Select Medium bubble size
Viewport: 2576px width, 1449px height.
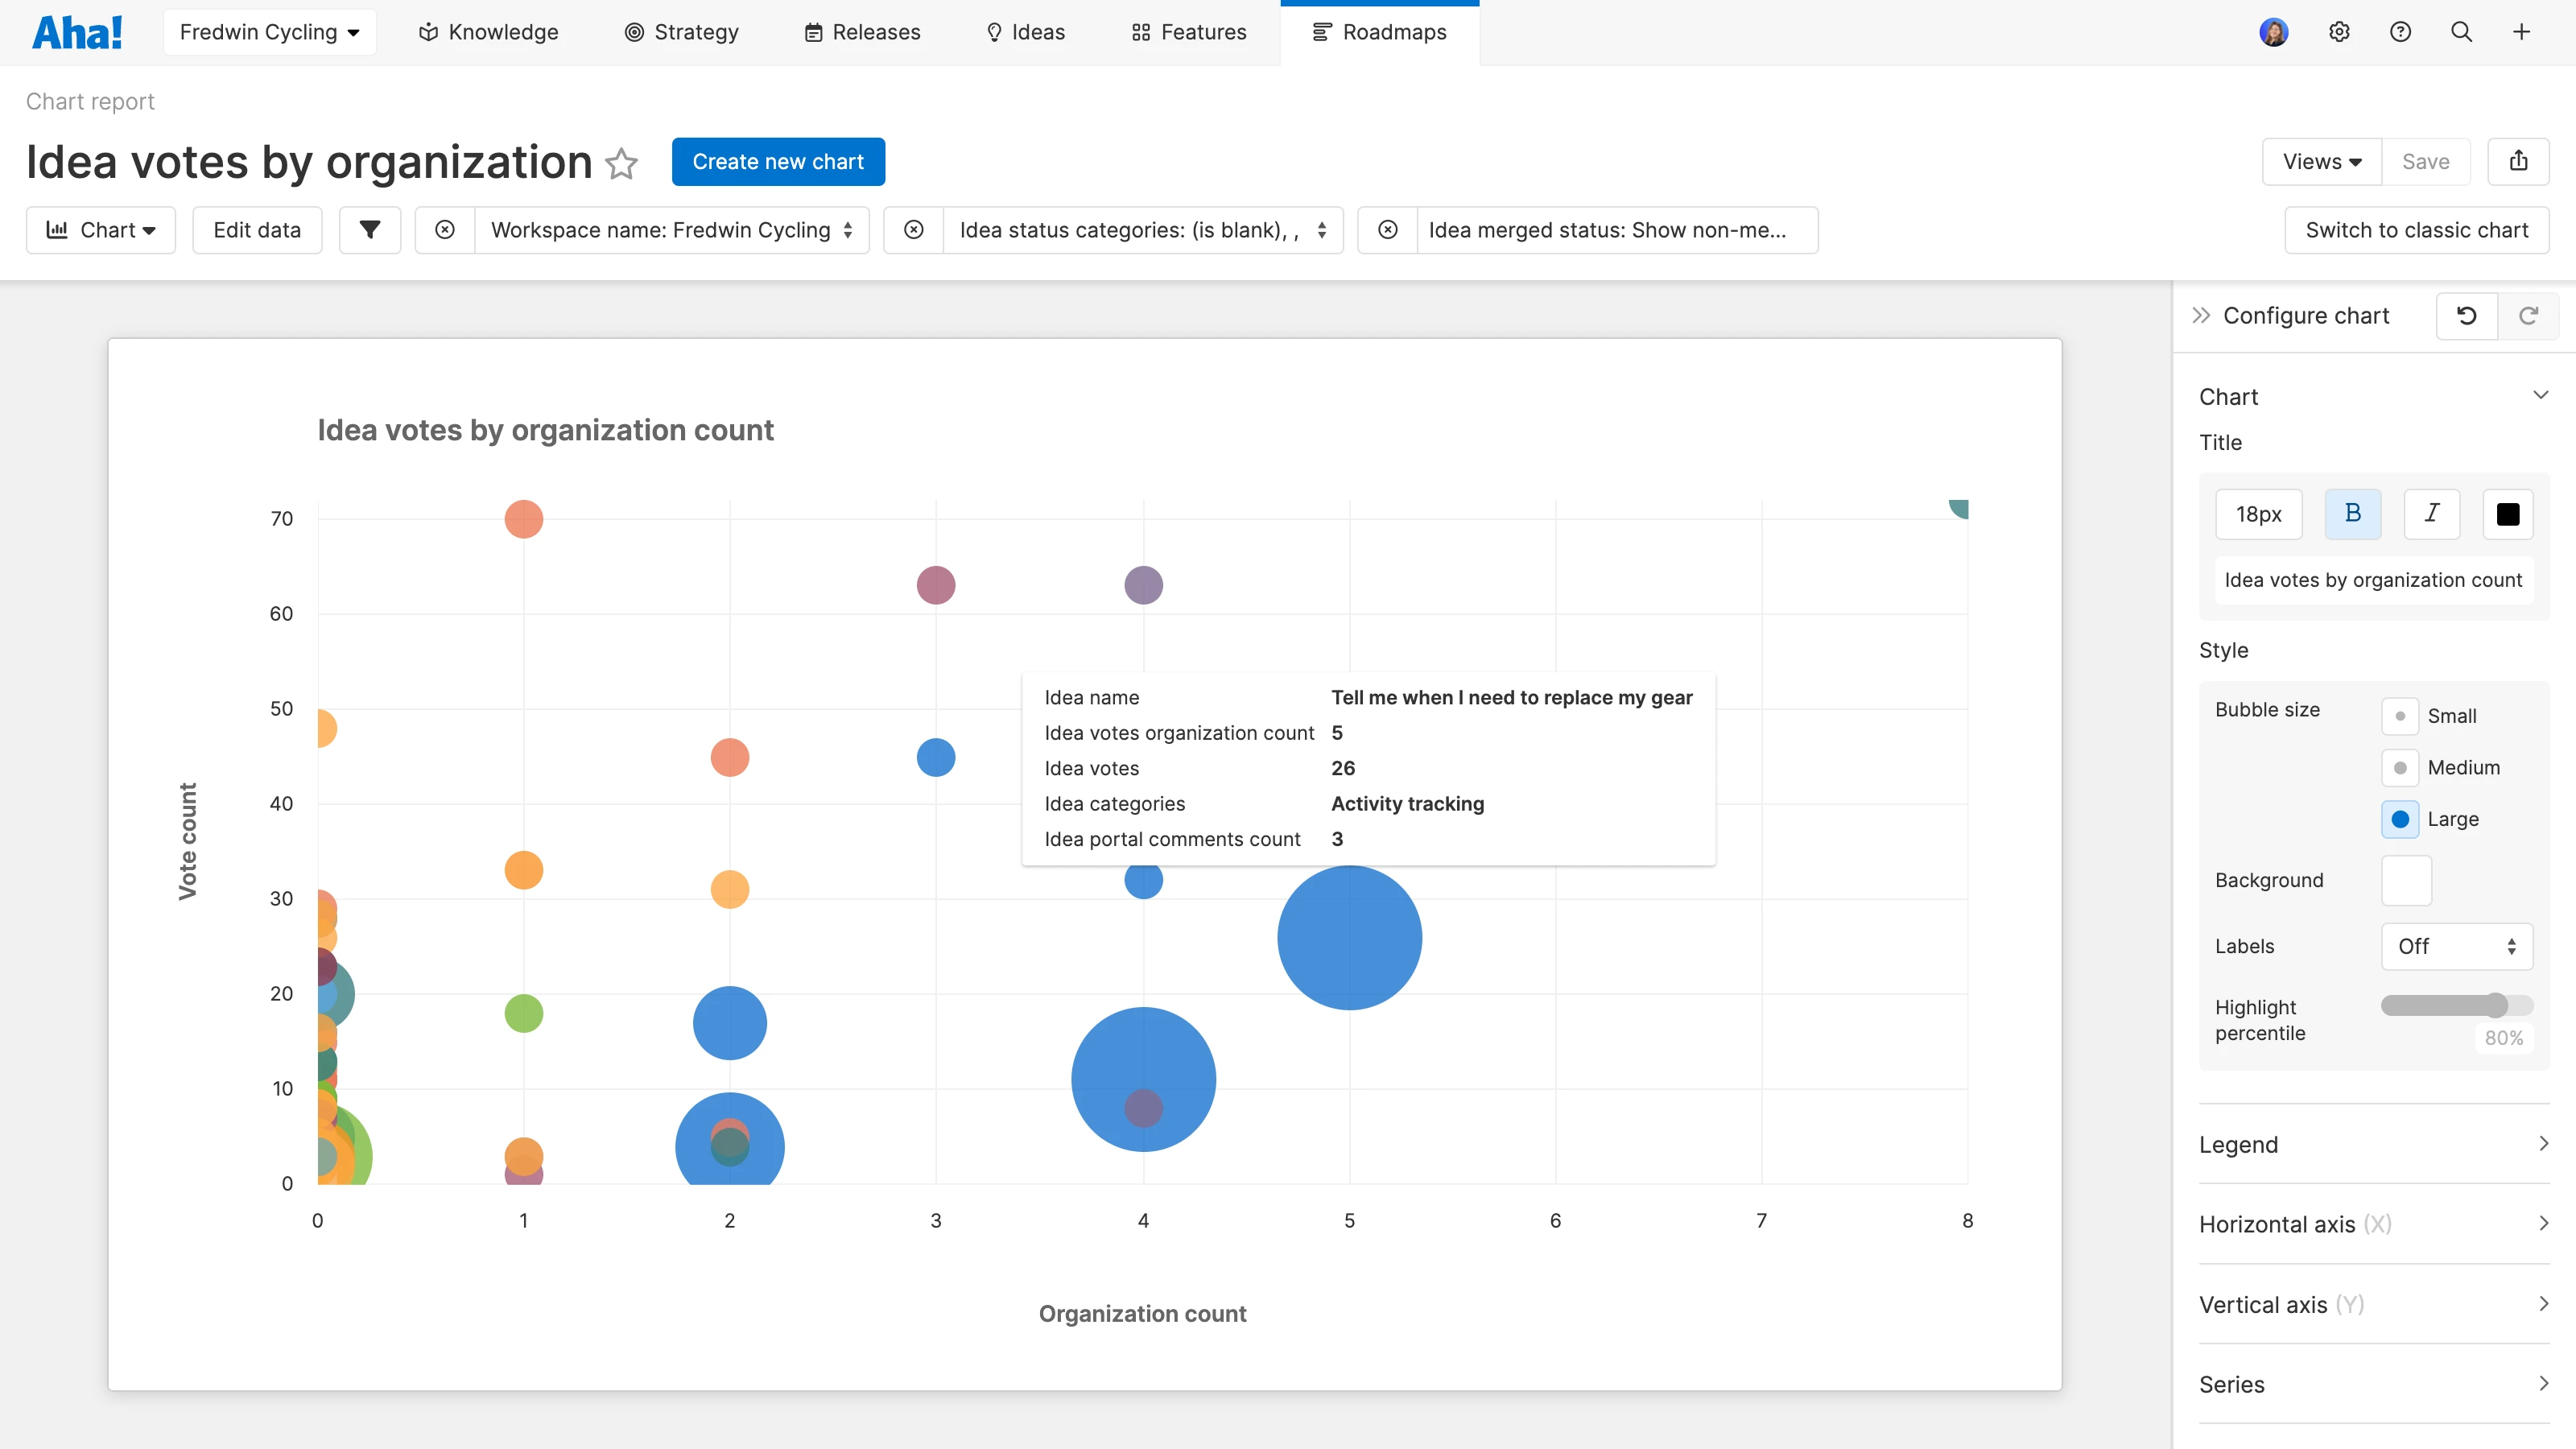(x=2400, y=768)
